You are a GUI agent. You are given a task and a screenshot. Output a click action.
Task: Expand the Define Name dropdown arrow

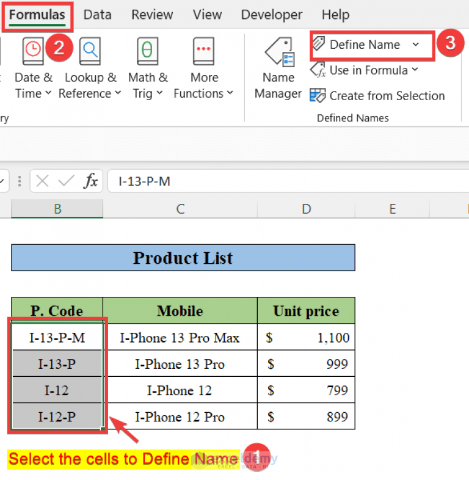click(415, 45)
